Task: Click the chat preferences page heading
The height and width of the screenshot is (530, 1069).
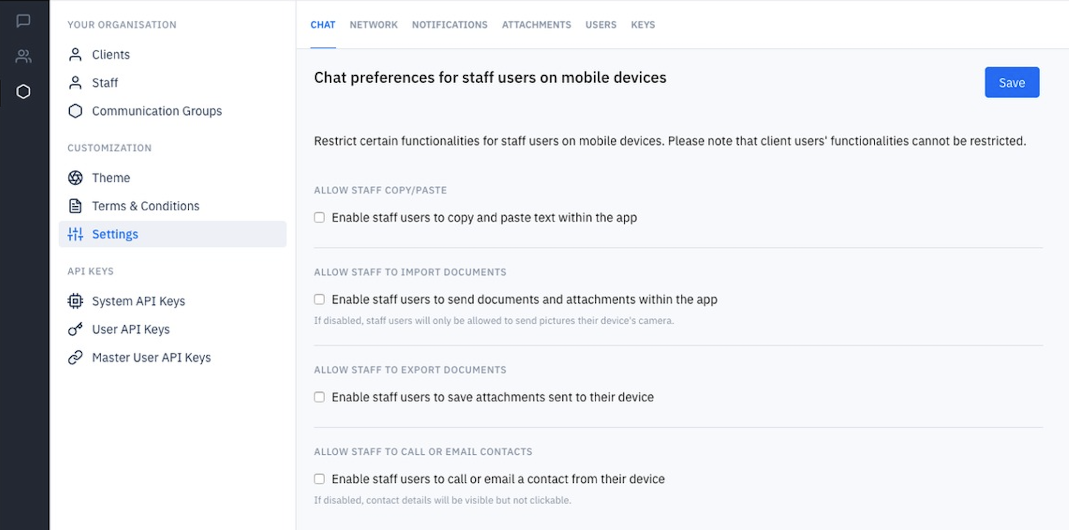Action: [490, 78]
